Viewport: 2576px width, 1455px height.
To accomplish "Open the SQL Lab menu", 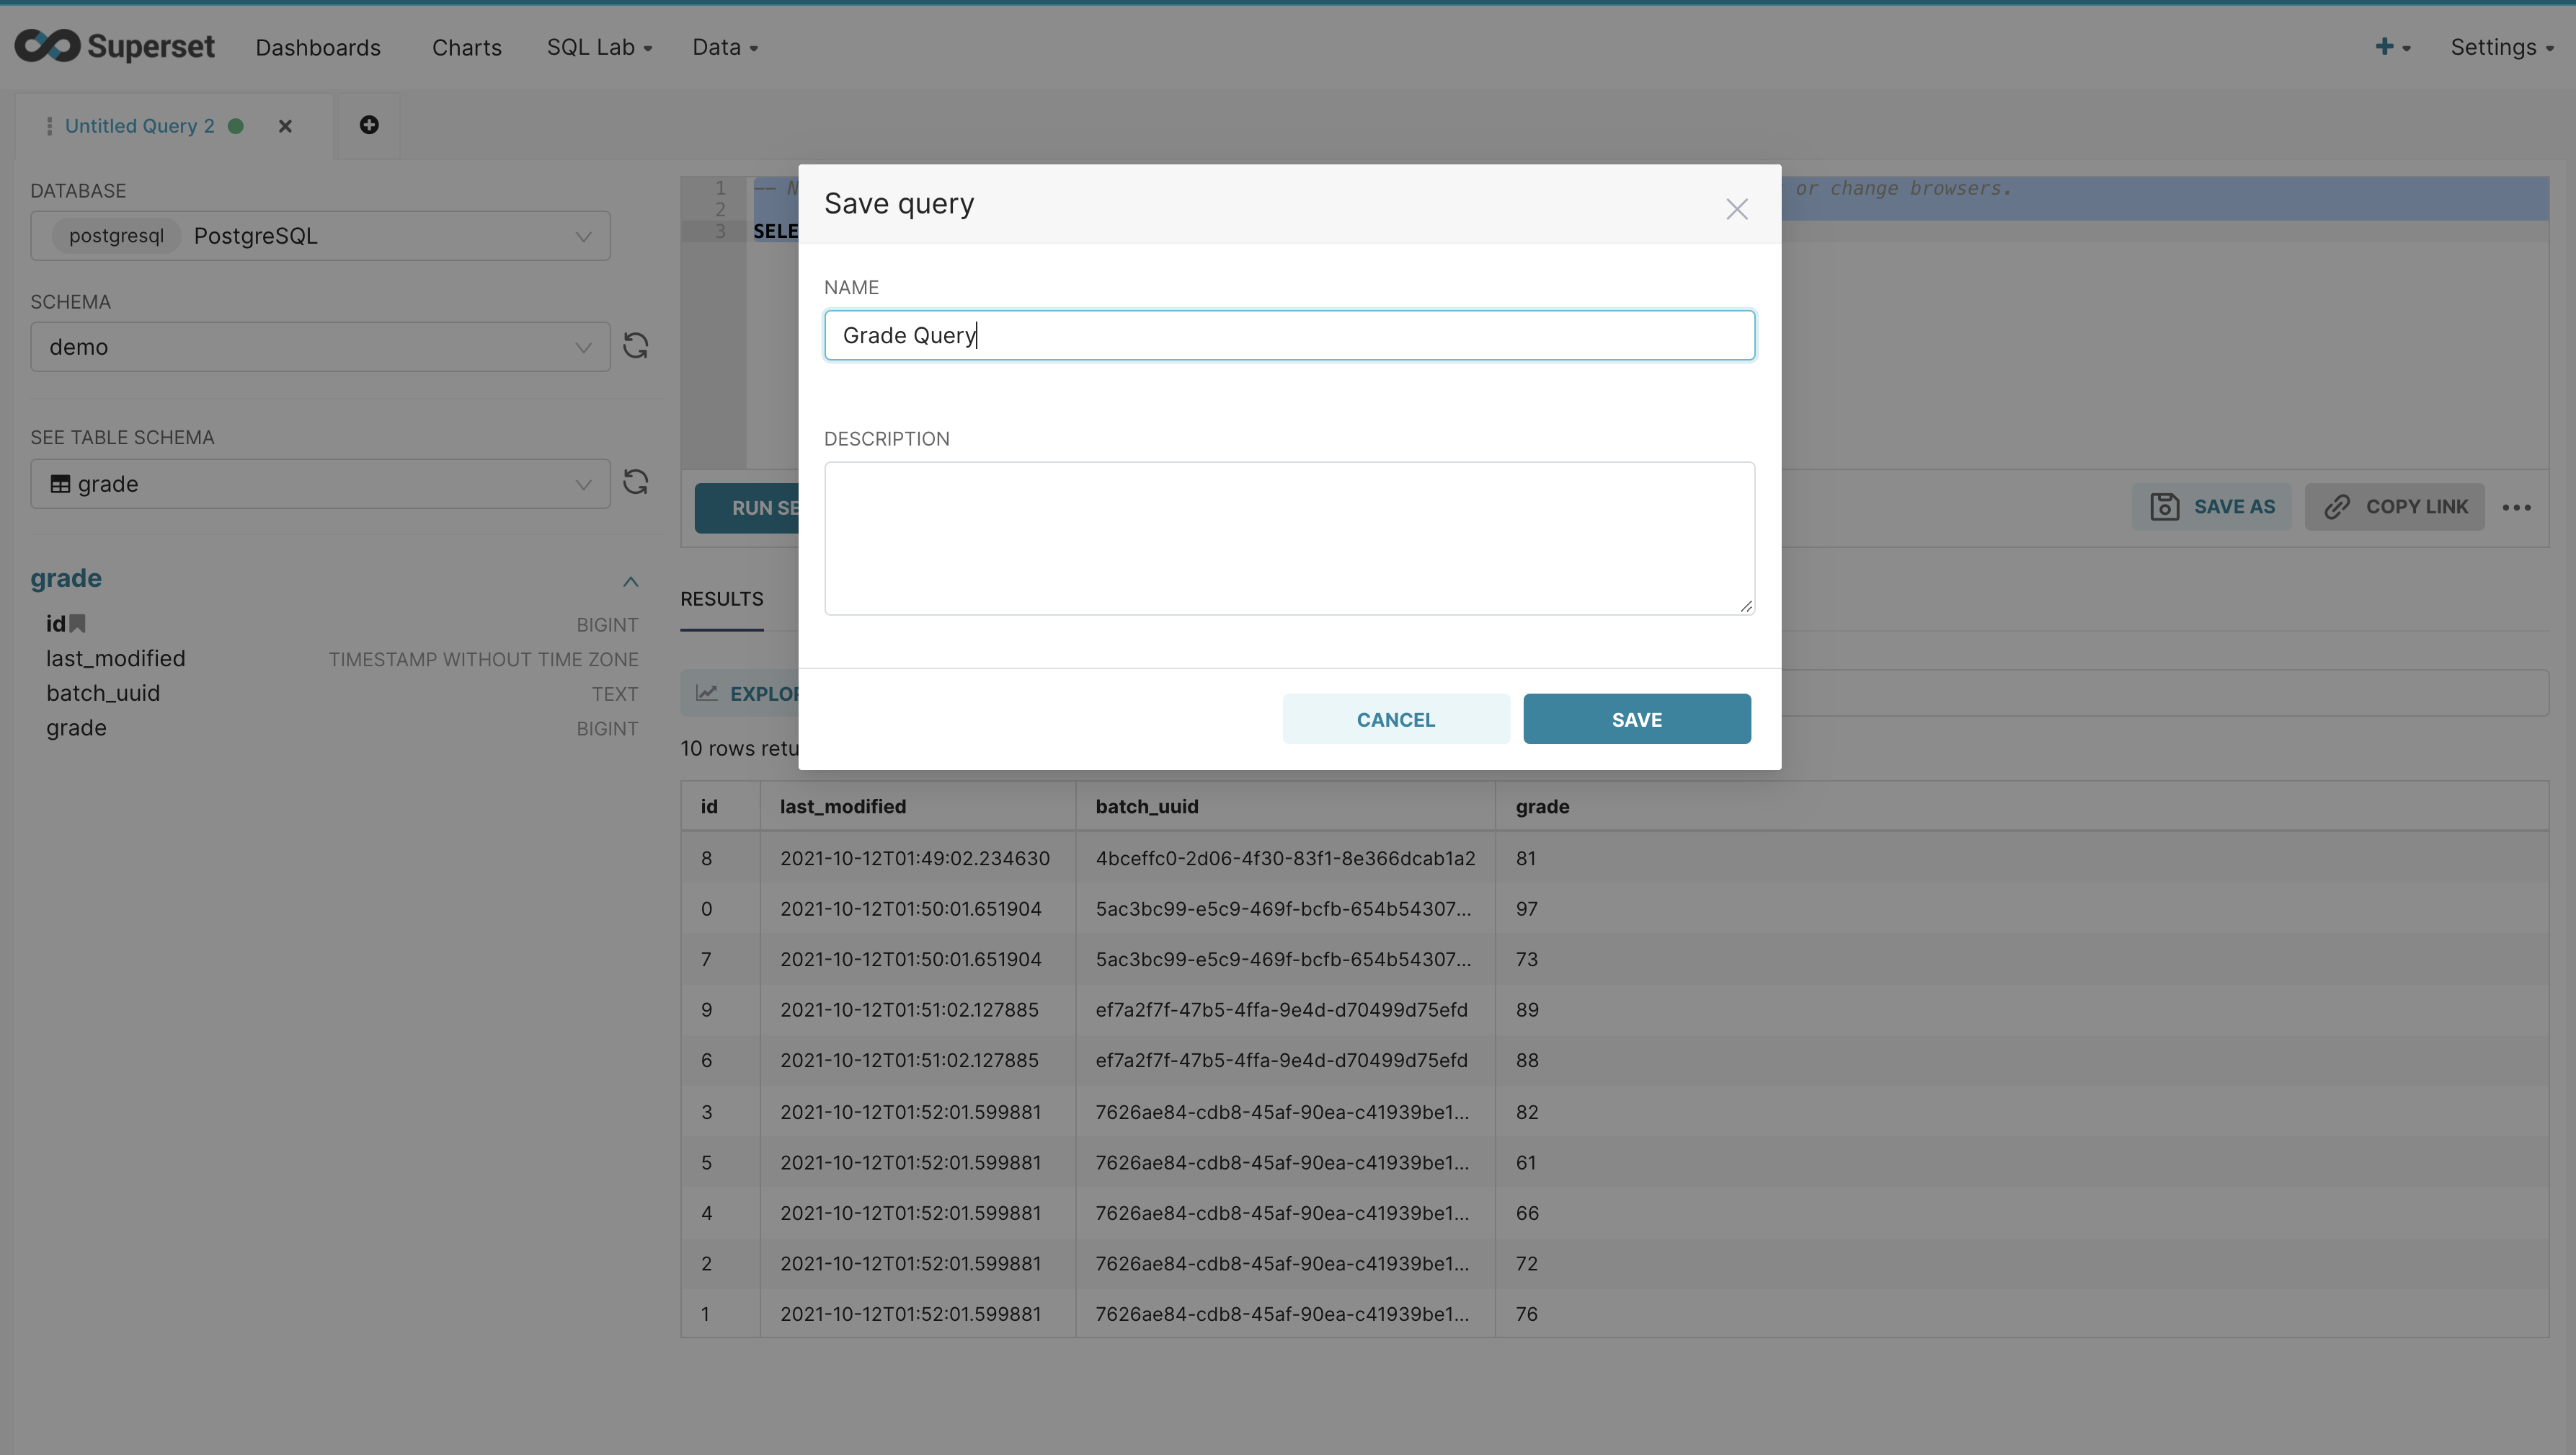I will pos(599,47).
